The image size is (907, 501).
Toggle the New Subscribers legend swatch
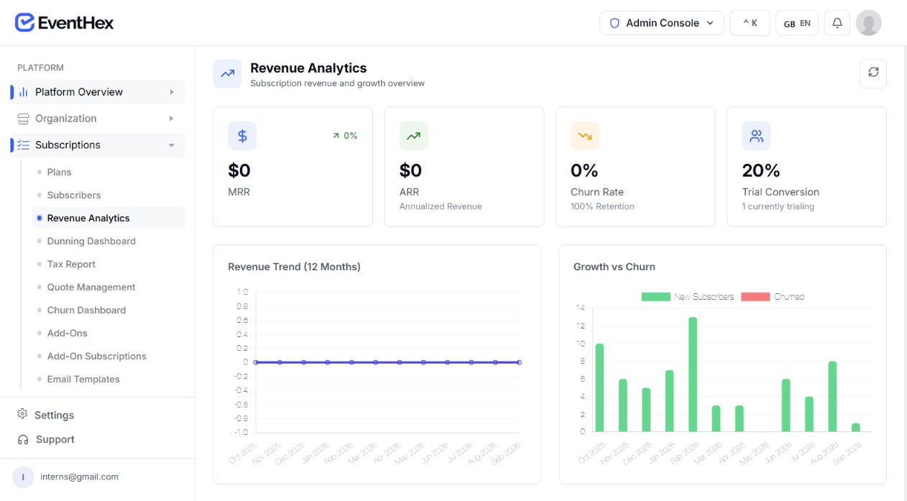click(655, 297)
